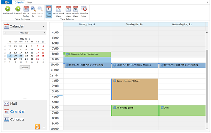The width and height of the screenshot is (211, 133).
Task: Select Wednesday's Daily Meeting appointment
Action: 182,65
